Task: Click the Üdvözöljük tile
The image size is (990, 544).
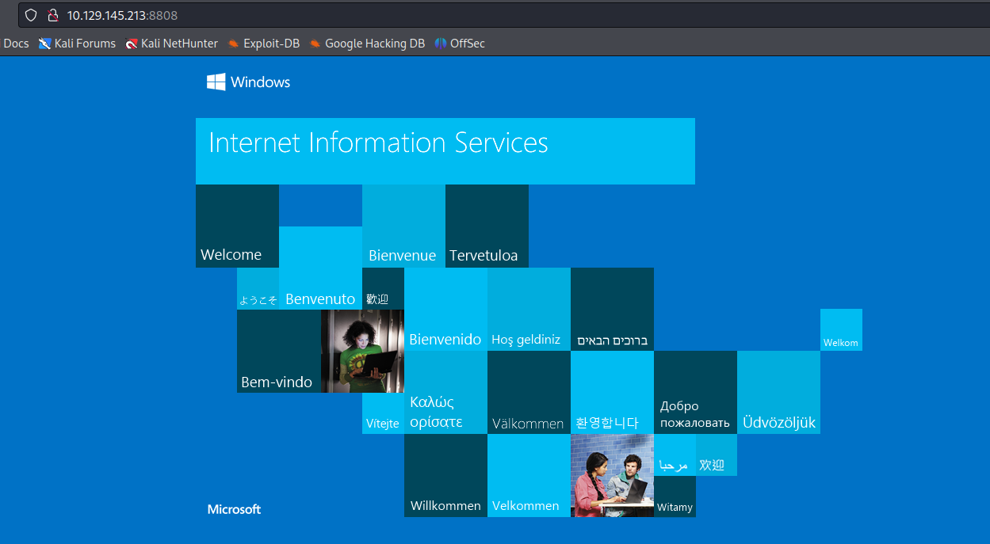Action: pyautogui.click(x=778, y=392)
